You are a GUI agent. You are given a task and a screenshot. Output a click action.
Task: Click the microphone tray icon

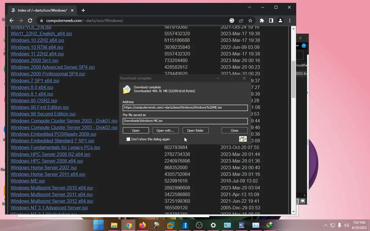click(340, 225)
